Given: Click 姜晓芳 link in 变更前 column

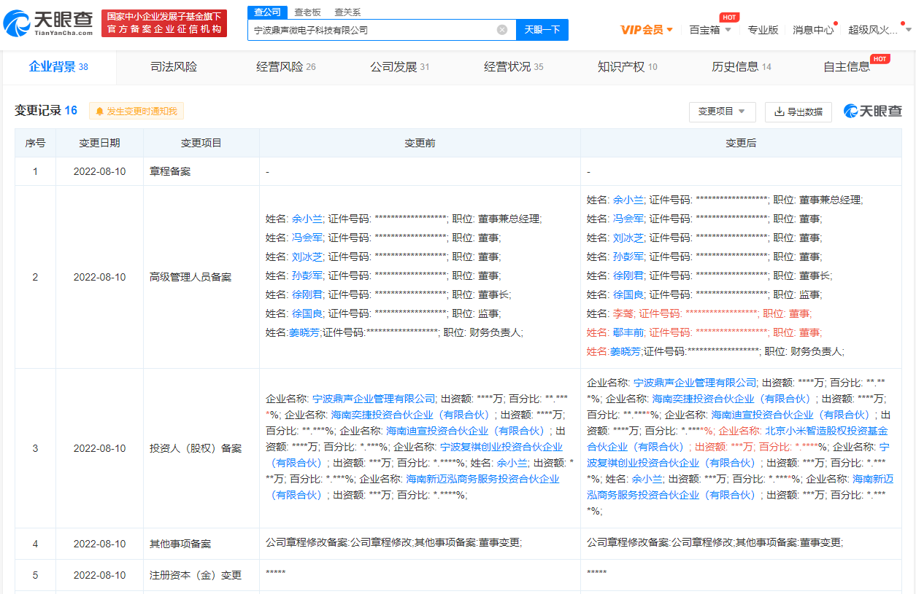Looking at the screenshot, I should coord(304,332).
